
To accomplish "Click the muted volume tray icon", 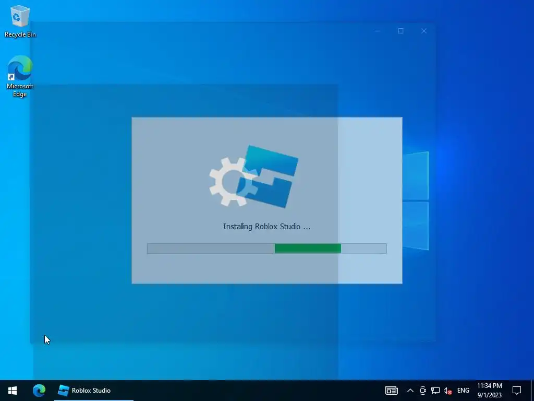I will coord(448,391).
